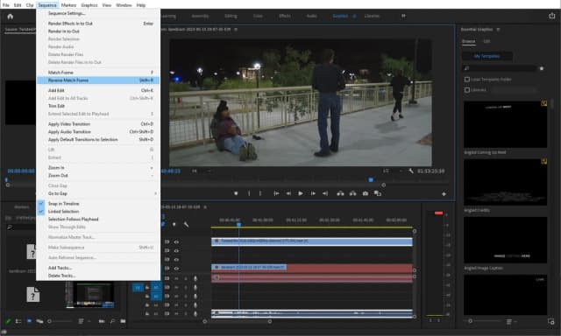Step back one frame
The height and width of the screenshot is (336, 561).
coord(288,193)
